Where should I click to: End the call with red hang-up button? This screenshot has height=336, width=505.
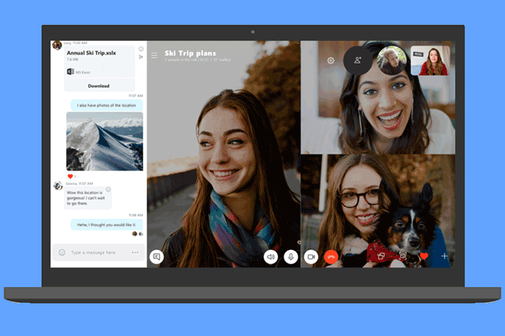(x=331, y=257)
